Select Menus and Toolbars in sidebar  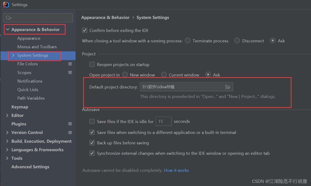(x=37, y=47)
